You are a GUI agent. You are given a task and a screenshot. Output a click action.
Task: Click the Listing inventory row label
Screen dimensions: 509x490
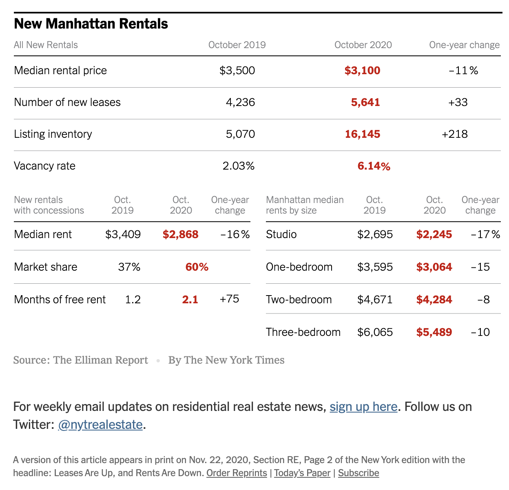(x=53, y=134)
